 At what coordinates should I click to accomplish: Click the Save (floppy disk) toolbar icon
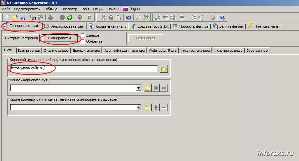coord(23,17)
